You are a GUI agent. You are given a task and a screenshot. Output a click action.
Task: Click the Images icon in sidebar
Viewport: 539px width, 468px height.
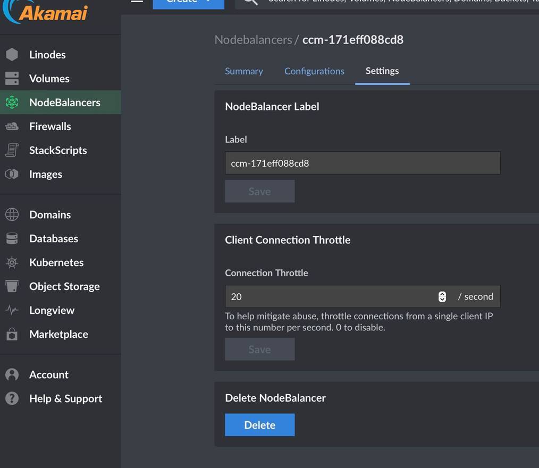[12, 174]
